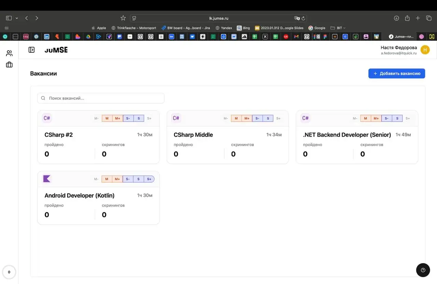Click the Safari back arrow
437x284 pixels.
coord(27,18)
